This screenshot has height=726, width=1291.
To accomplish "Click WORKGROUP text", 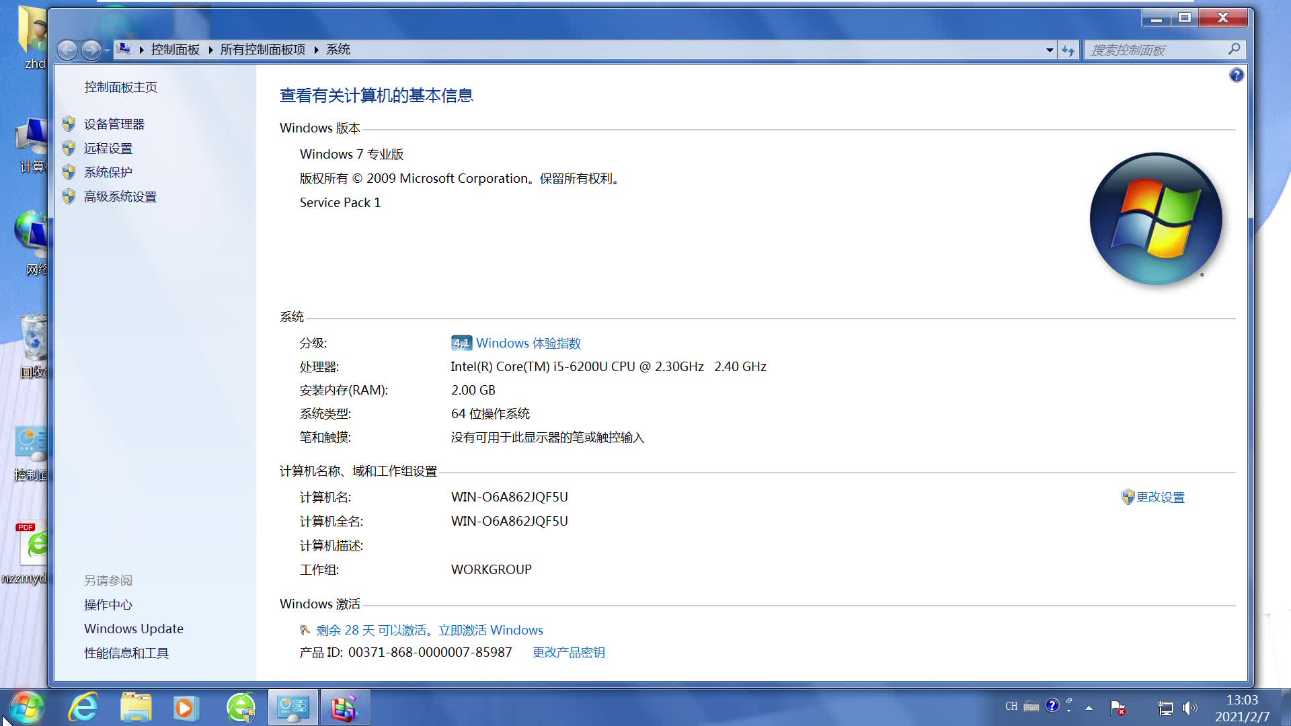I will [x=492, y=570].
